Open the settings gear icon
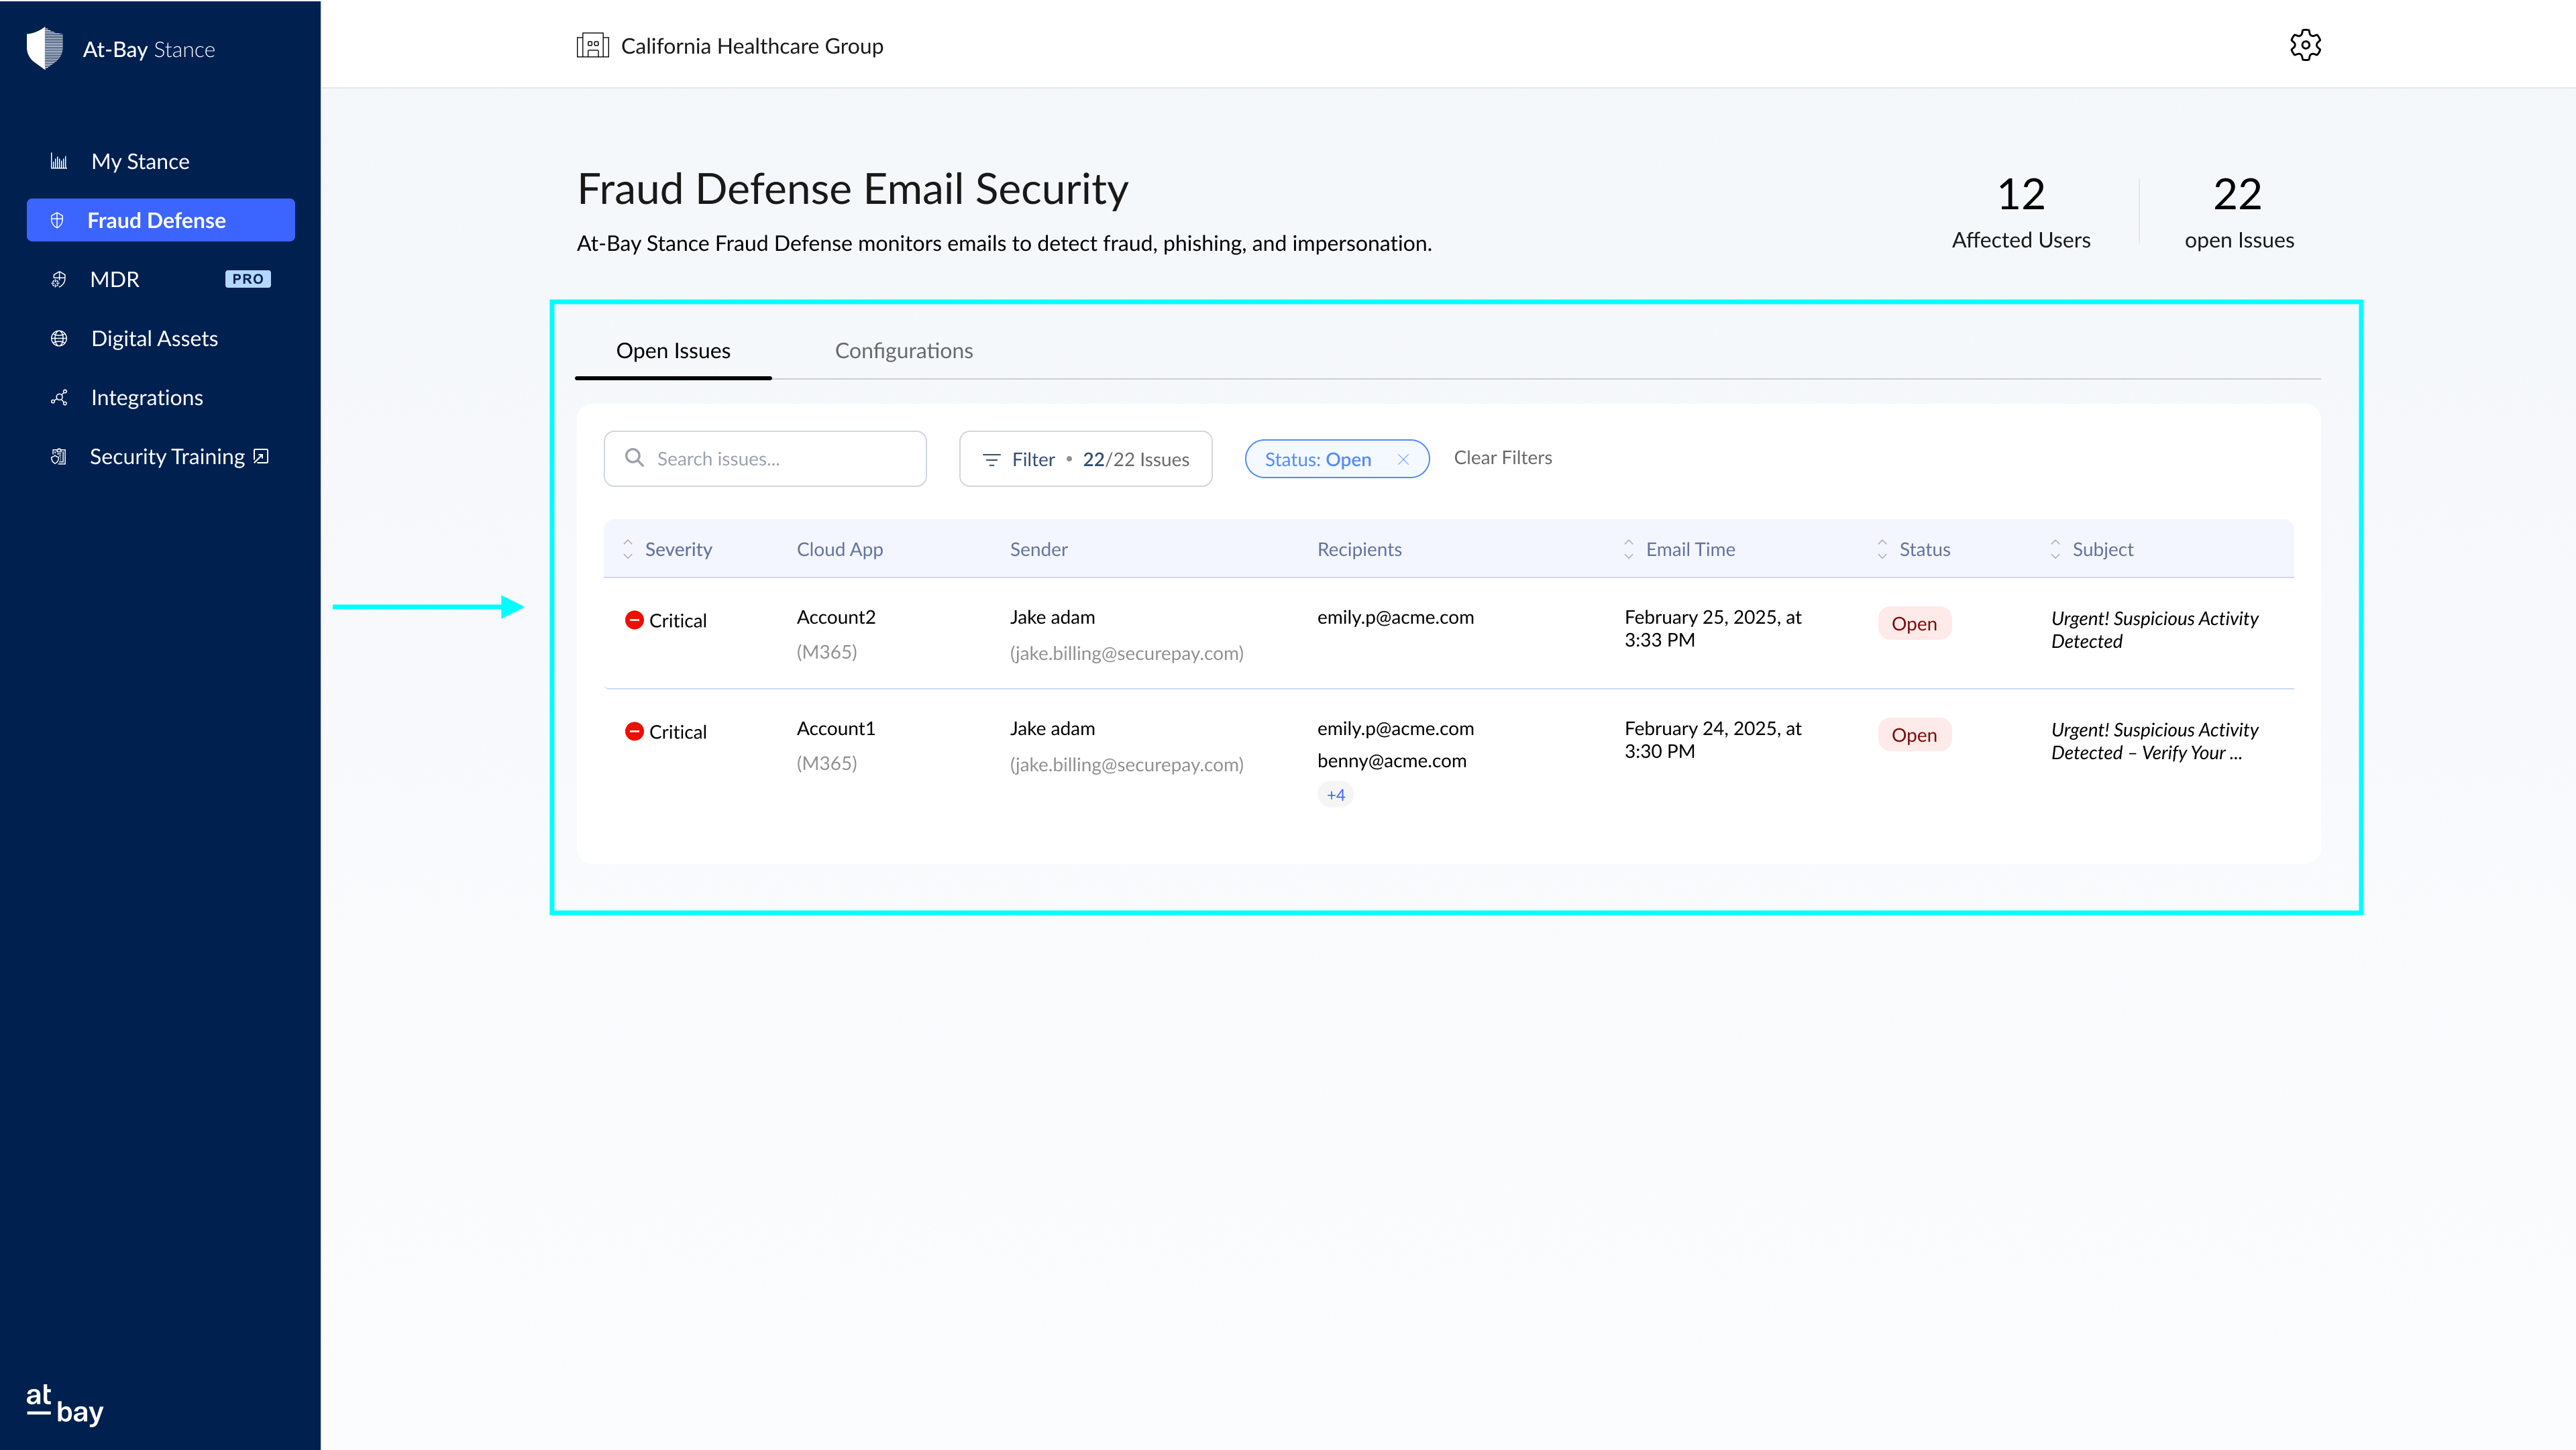 pyautogui.click(x=2305, y=45)
